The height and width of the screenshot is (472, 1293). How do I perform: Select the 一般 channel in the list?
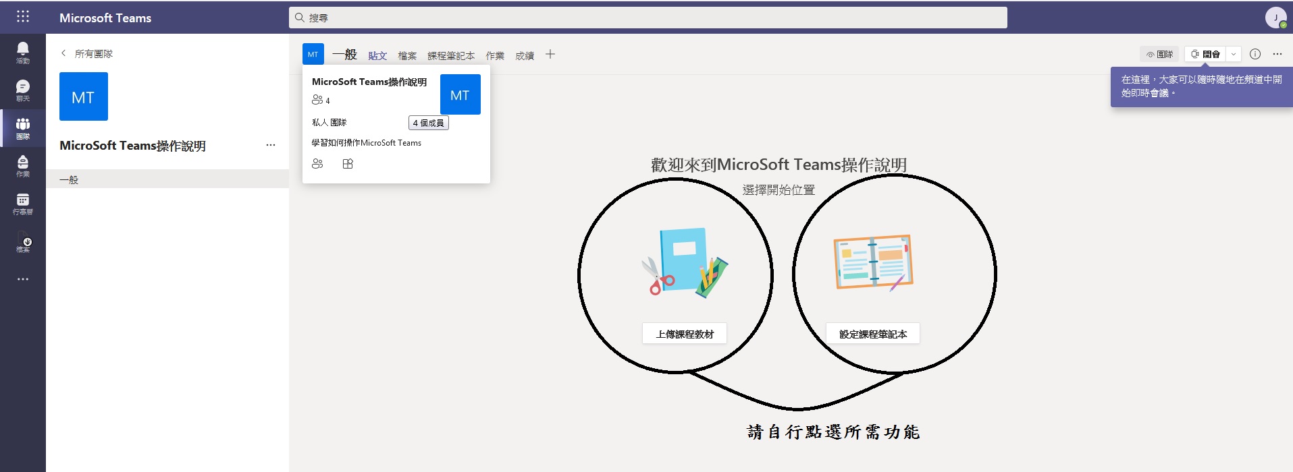[167, 179]
